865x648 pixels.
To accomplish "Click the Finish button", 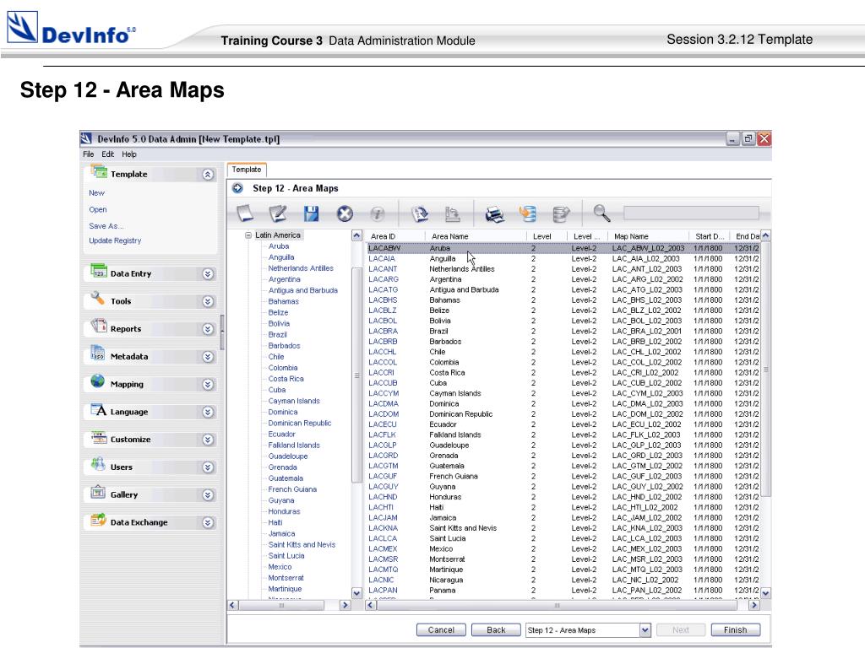I will 735,629.
